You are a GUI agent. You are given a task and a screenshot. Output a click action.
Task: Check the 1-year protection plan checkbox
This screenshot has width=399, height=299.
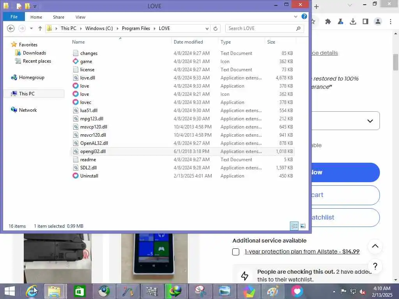click(236, 252)
